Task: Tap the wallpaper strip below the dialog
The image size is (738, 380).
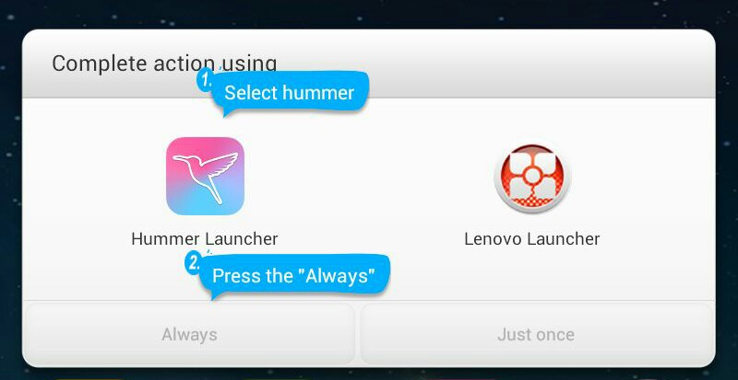Action: click(x=369, y=374)
